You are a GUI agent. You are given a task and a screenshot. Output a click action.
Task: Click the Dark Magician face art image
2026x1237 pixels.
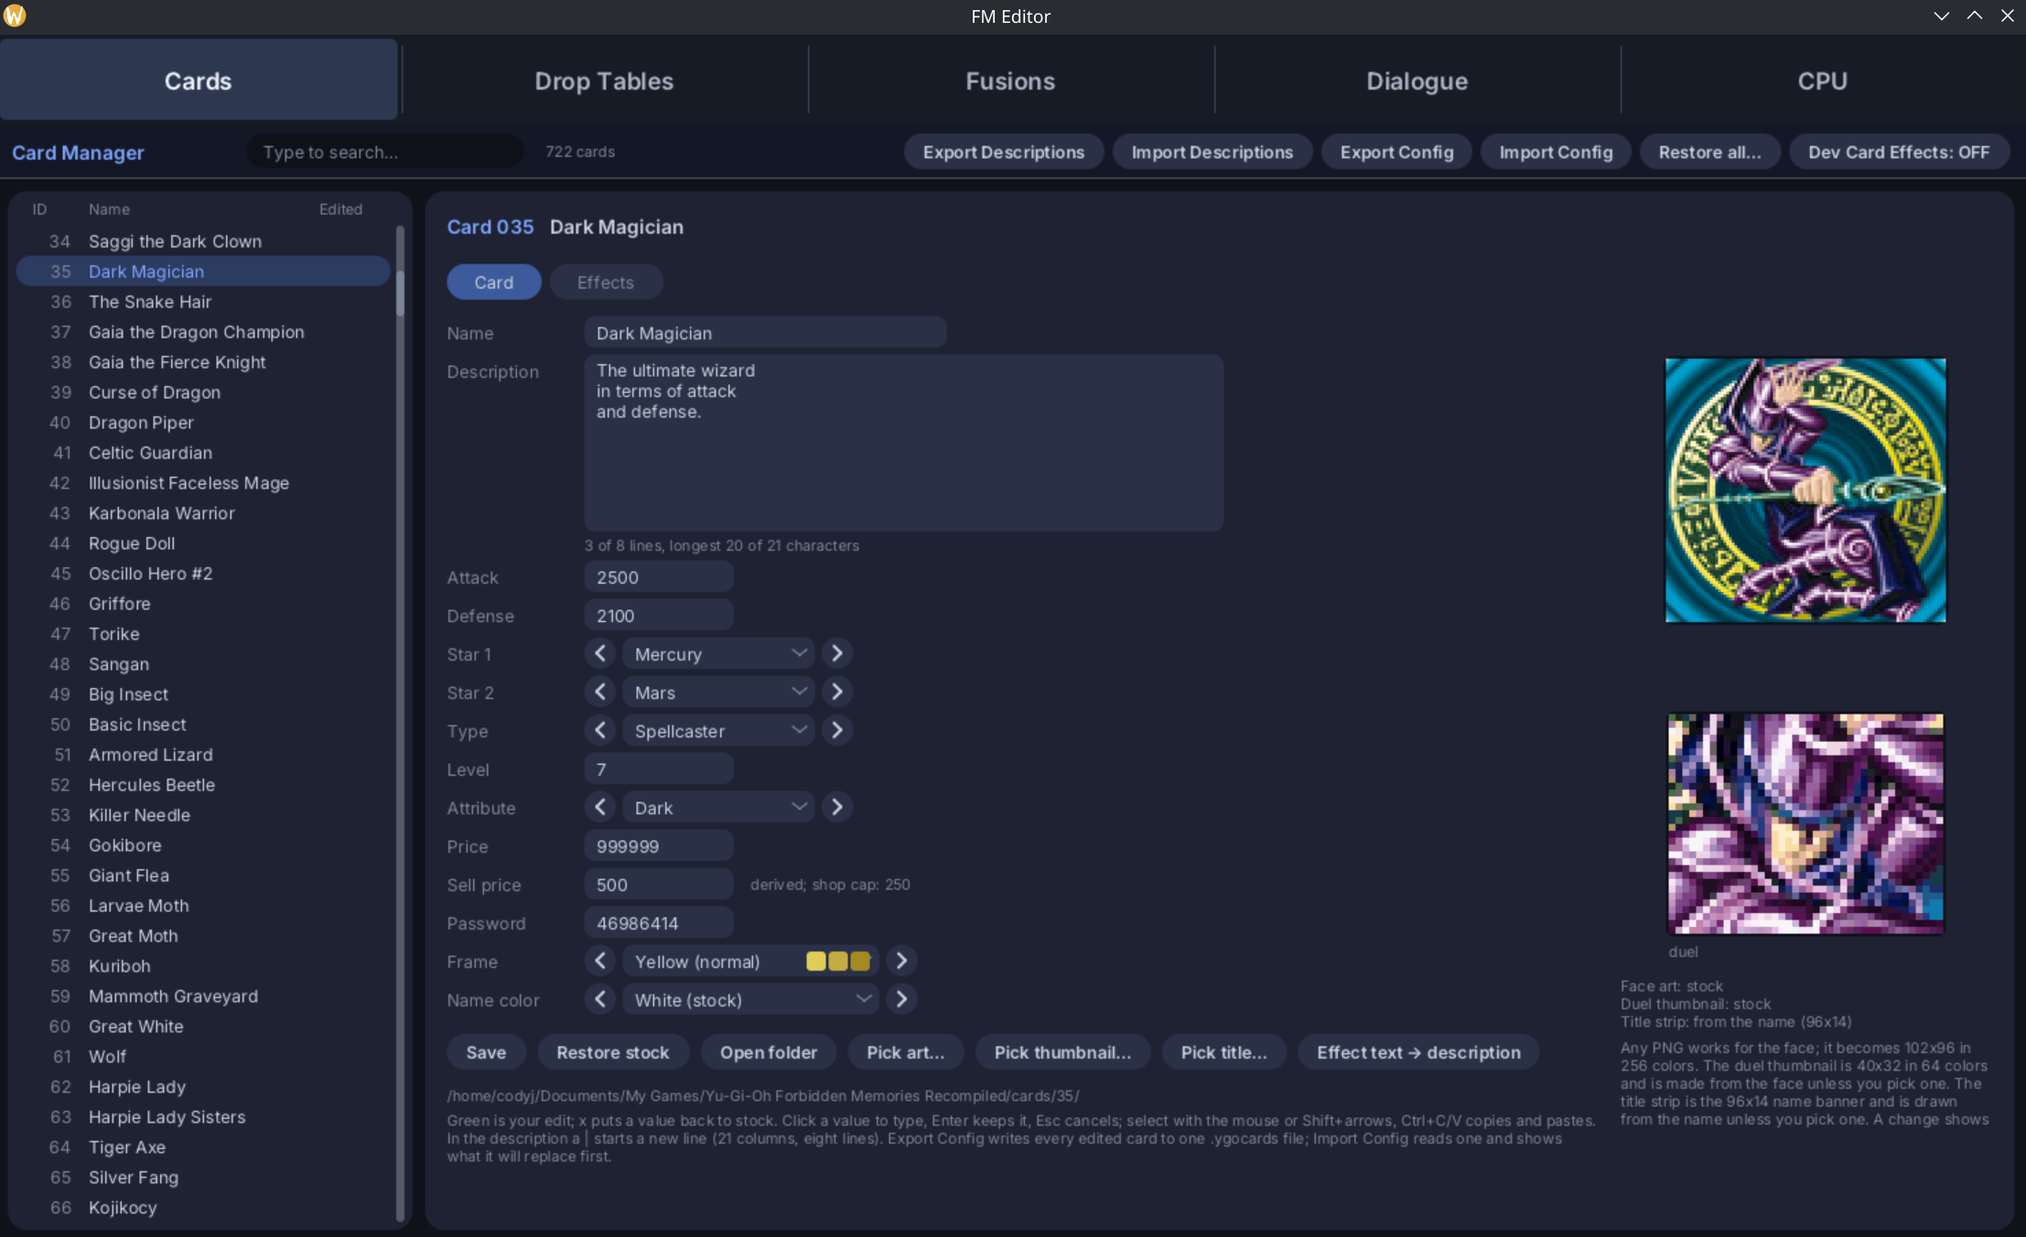coord(1805,490)
